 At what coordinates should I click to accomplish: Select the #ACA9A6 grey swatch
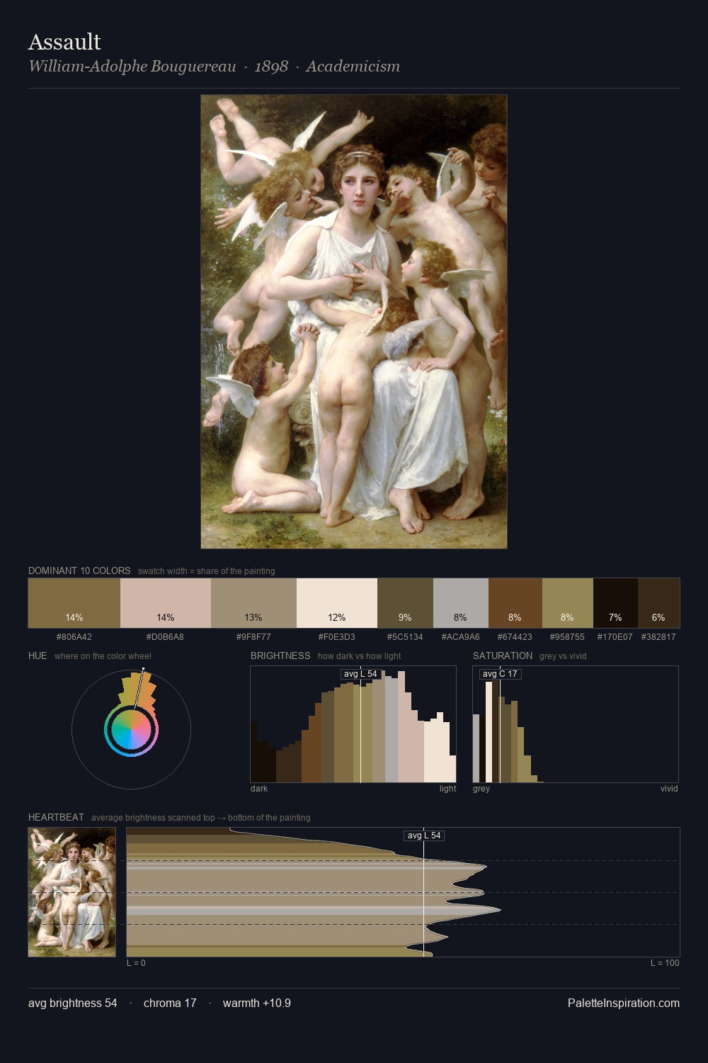click(461, 603)
